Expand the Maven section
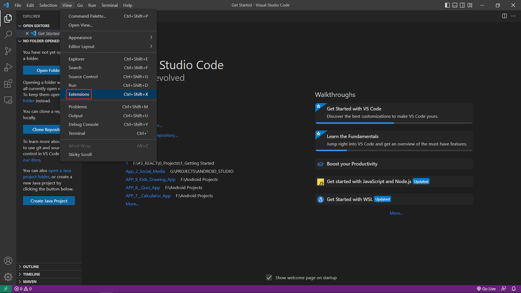521x293 pixels. (19, 281)
